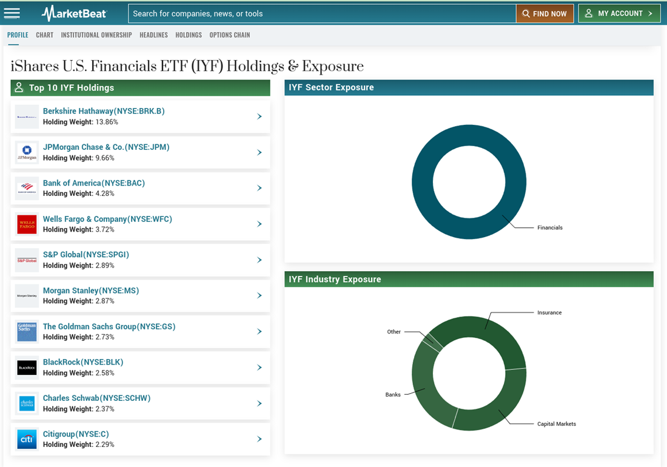The image size is (667, 467).
Task: Click the search companies input field
Action: point(321,13)
